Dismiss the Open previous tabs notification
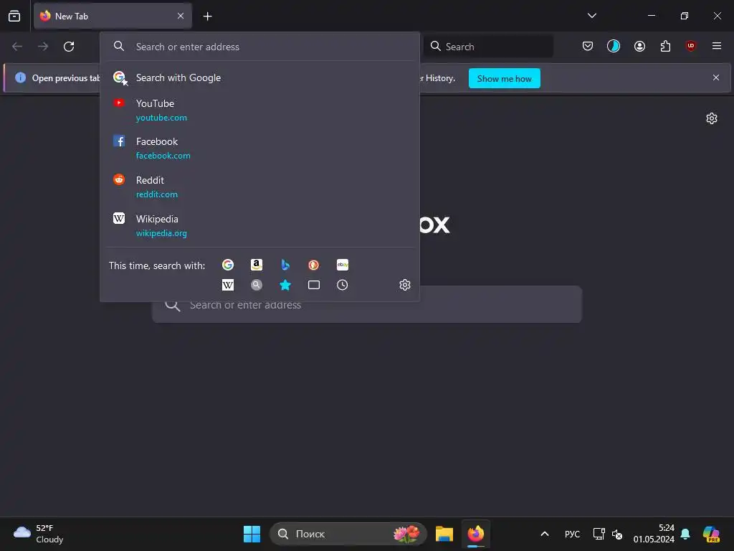The width and height of the screenshot is (734, 551). coord(716,77)
